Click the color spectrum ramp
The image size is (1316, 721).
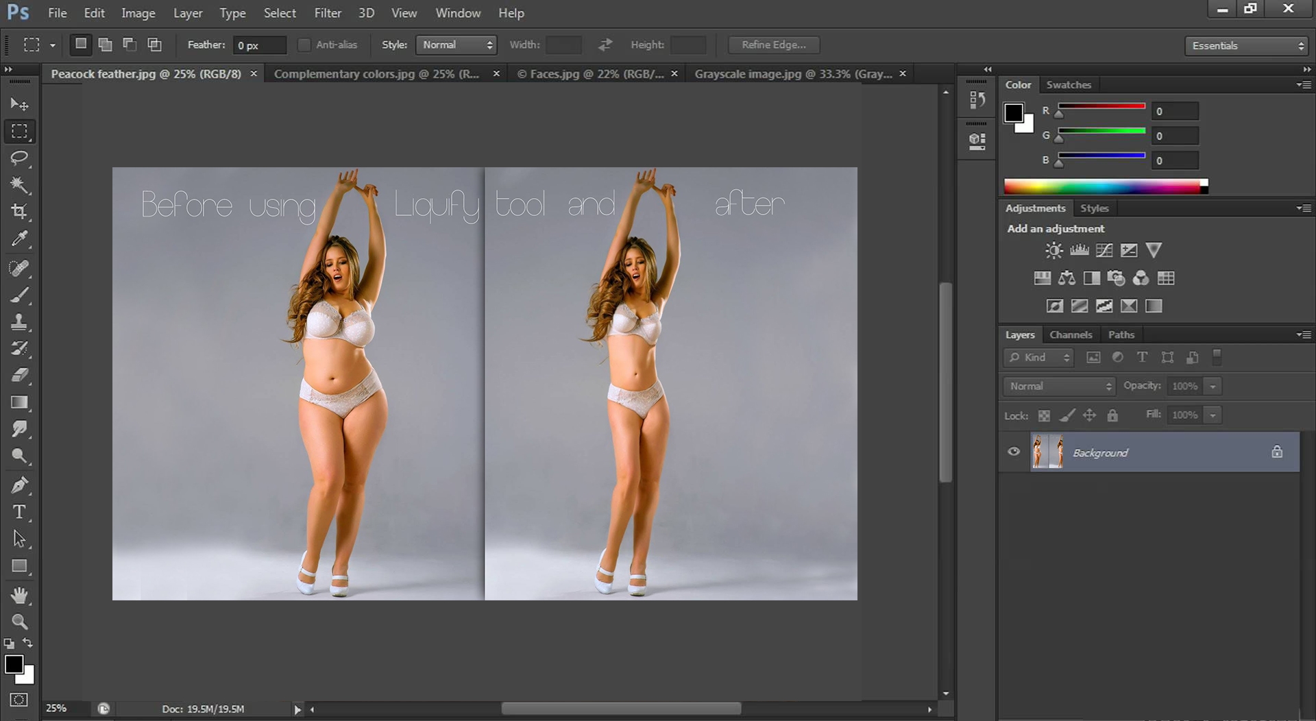[x=1102, y=186]
